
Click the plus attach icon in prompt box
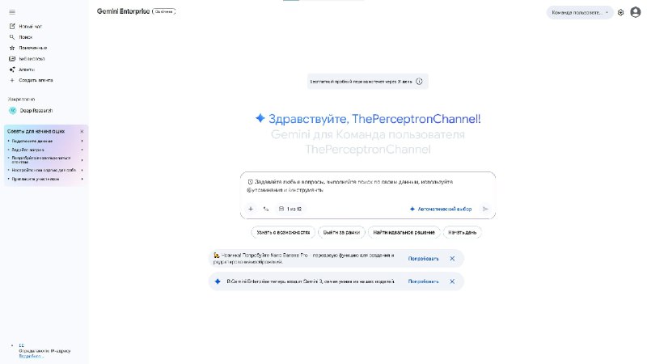[x=251, y=209]
